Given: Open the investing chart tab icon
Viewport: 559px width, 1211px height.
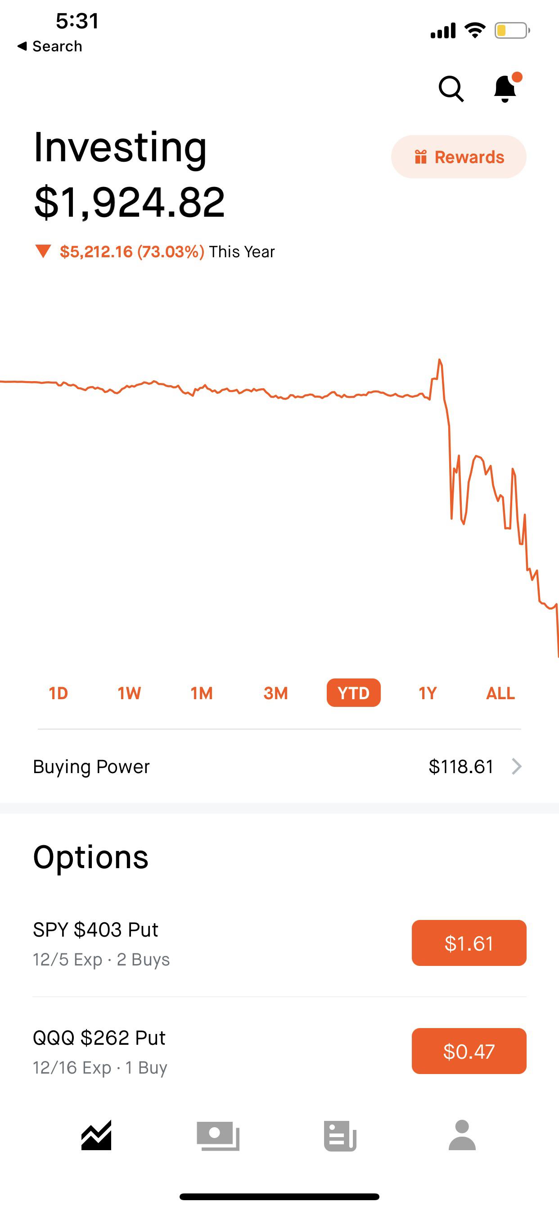Looking at the screenshot, I should click(96, 1136).
